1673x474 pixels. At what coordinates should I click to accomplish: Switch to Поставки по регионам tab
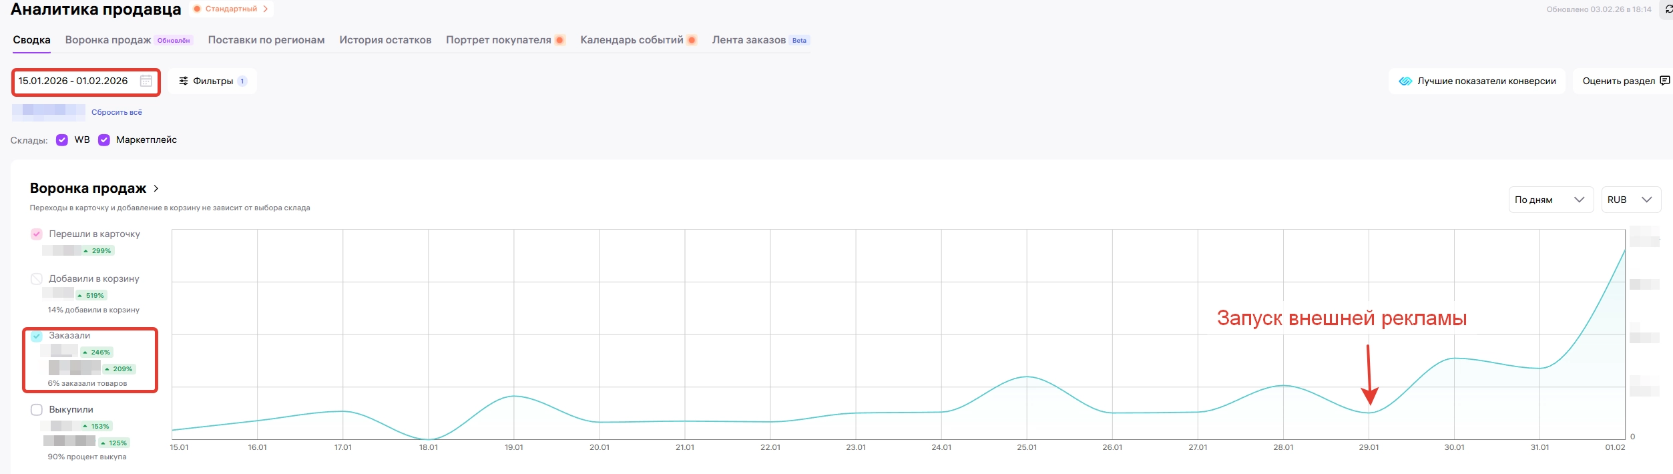coord(266,40)
